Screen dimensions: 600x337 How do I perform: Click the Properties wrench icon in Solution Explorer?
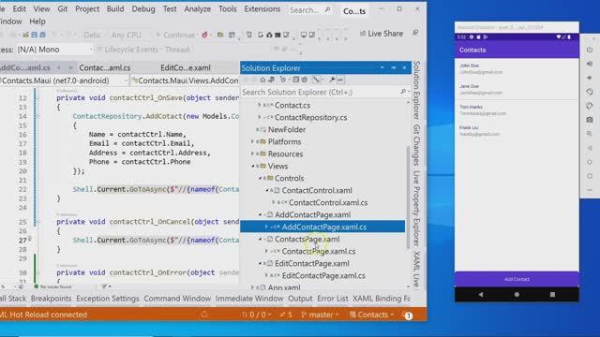[x=332, y=80]
